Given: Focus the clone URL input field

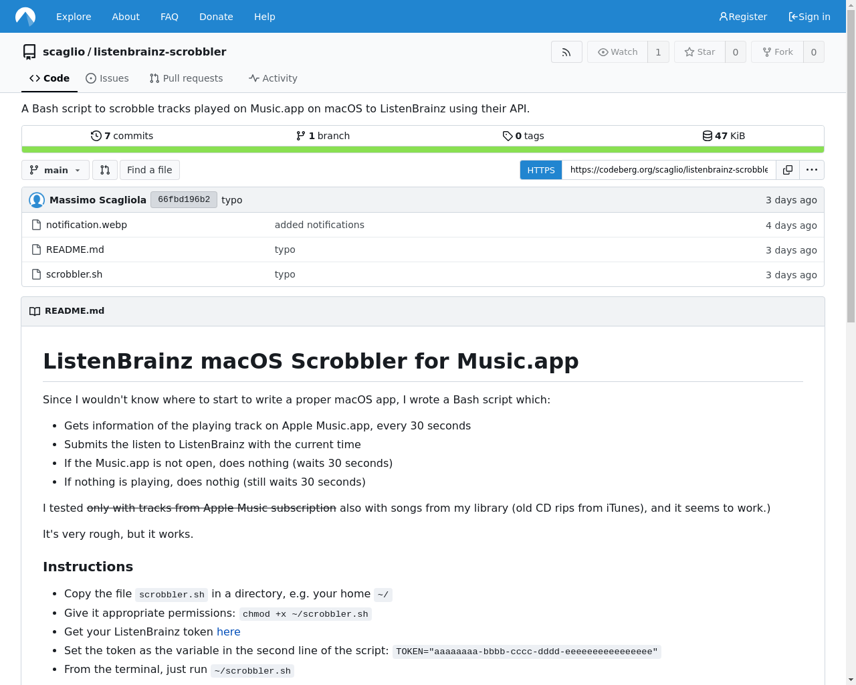Looking at the screenshot, I should point(669,170).
